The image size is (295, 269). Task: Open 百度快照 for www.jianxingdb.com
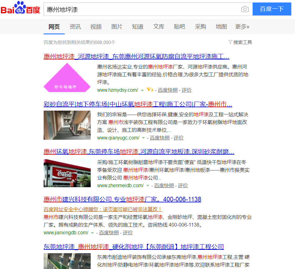tap(109, 233)
